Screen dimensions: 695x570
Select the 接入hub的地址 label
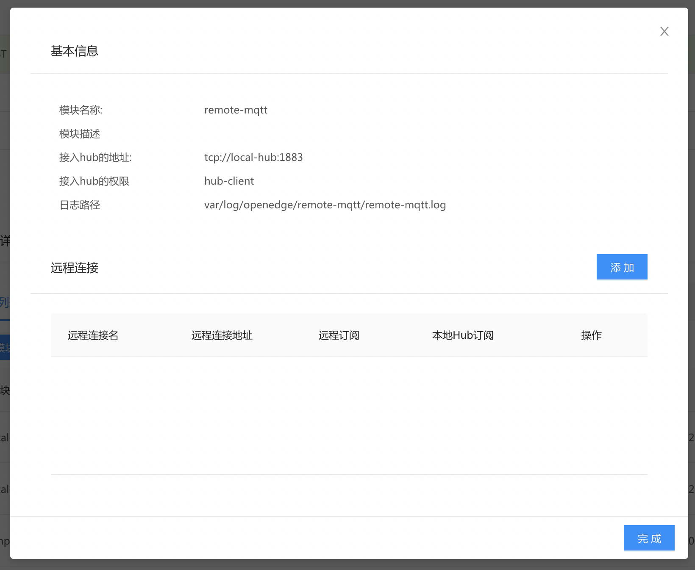coord(95,158)
